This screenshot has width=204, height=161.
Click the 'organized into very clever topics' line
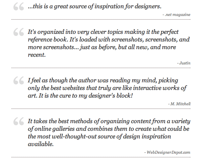click(x=103, y=32)
